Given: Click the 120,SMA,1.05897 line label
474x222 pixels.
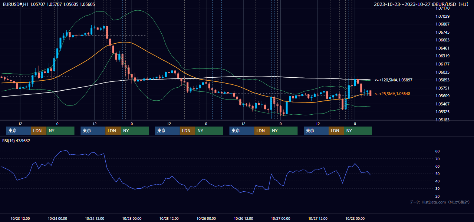Looking at the screenshot, I should click(x=393, y=80).
